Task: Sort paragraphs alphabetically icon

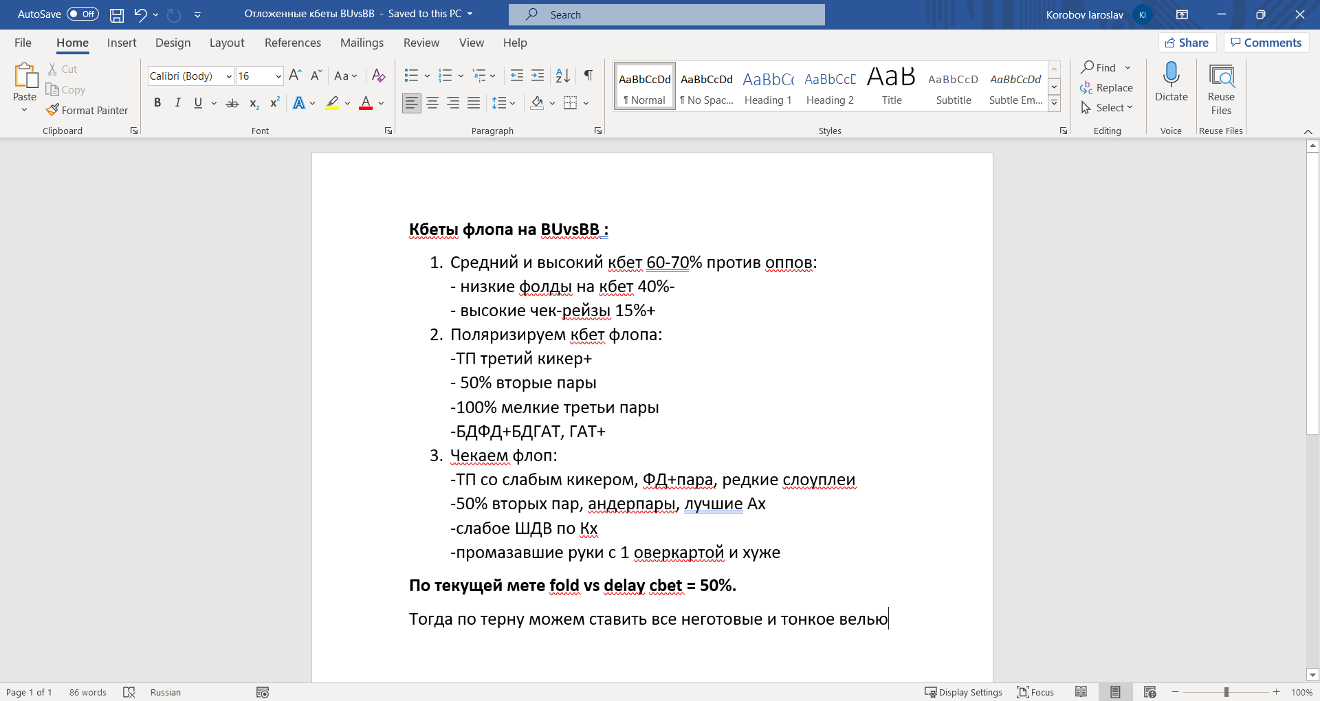Action: pos(562,76)
